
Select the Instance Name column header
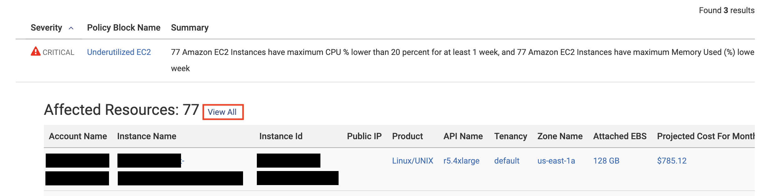(x=147, y=136)
